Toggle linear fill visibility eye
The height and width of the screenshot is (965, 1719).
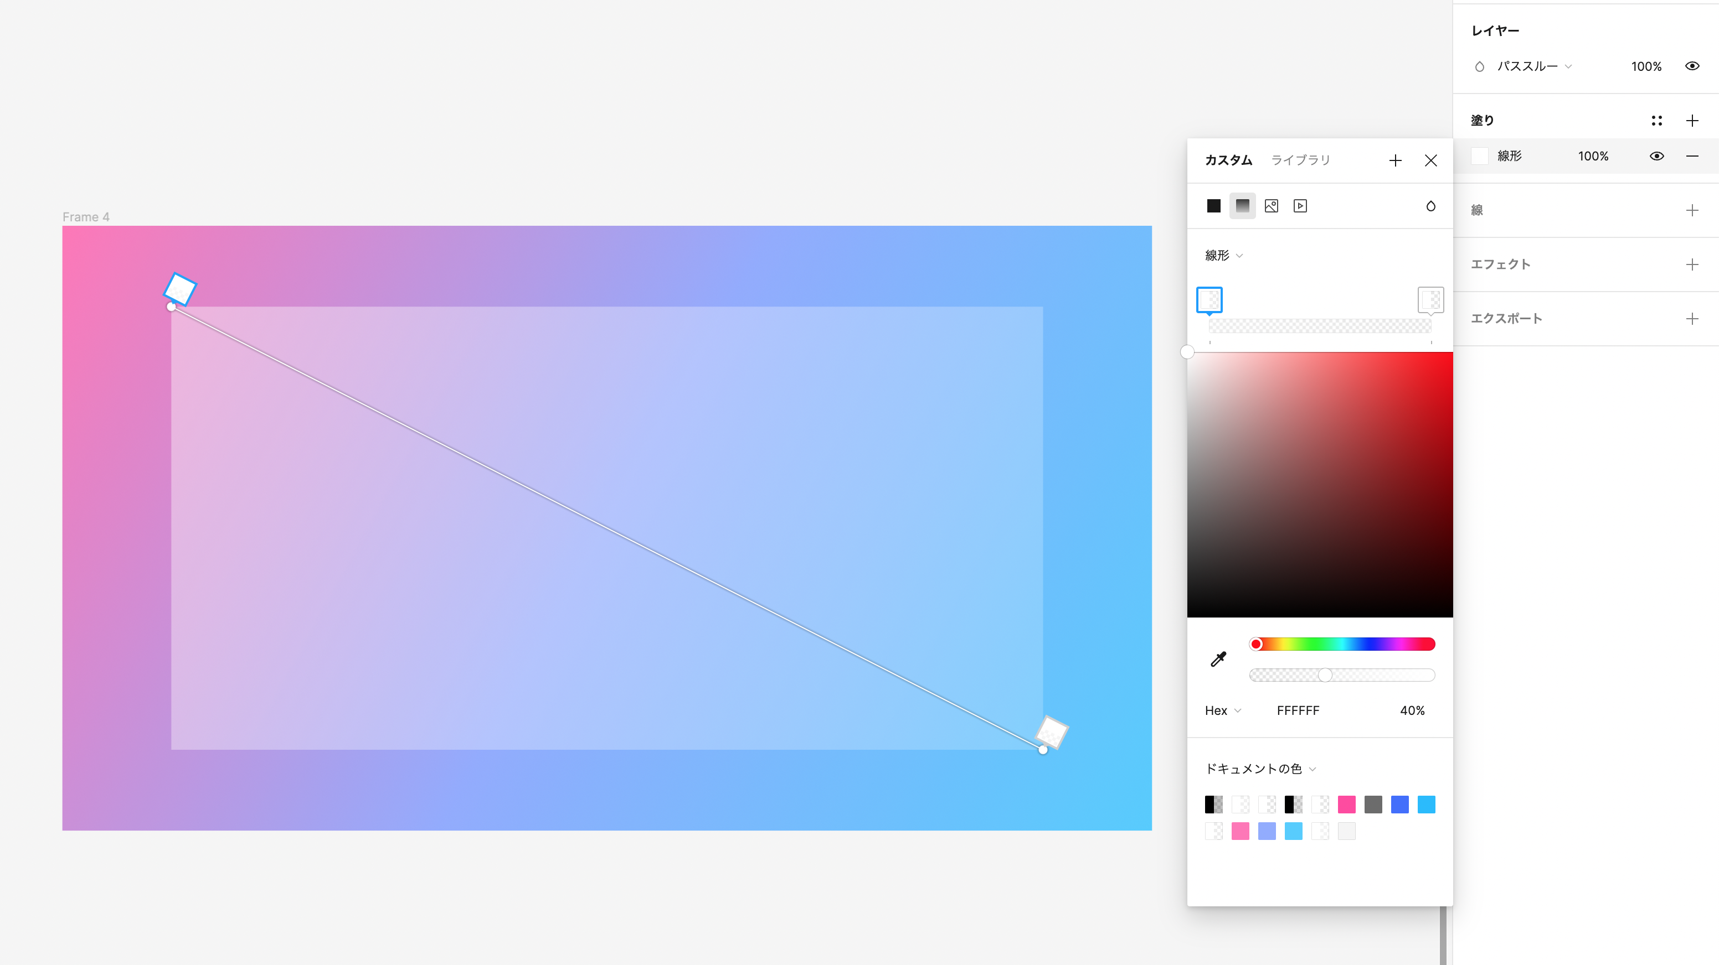coord(1656,156)
